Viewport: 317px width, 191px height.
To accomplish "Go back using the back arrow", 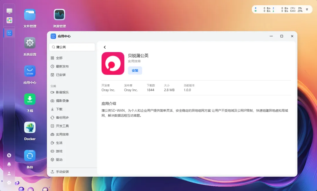I will [x=105, y=47].
